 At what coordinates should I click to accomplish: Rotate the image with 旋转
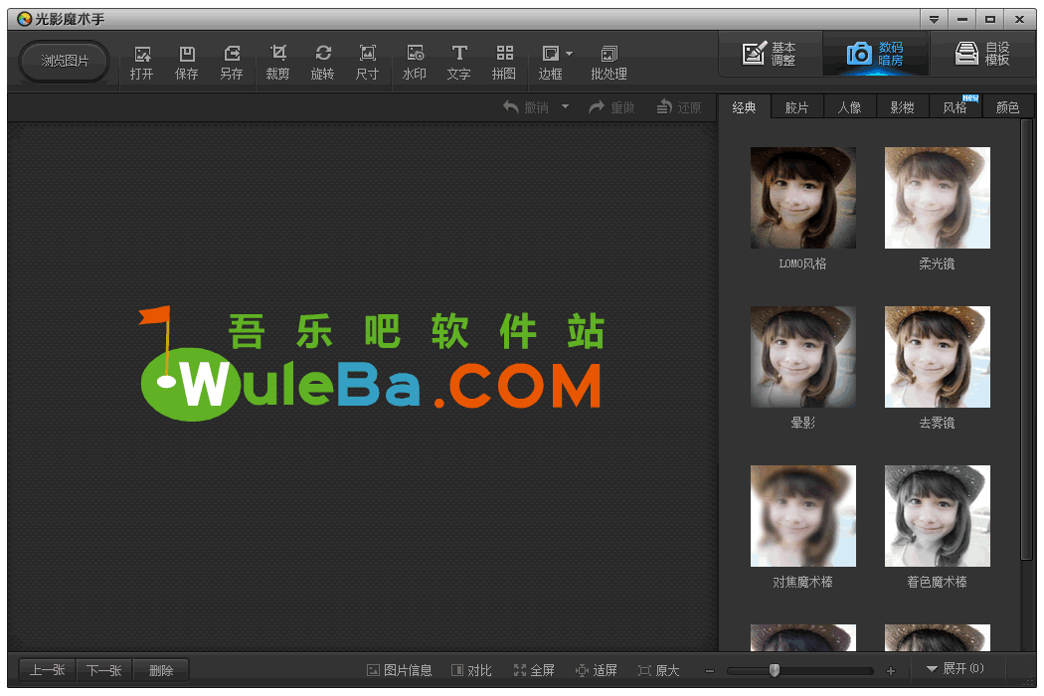tap(323, 63)
